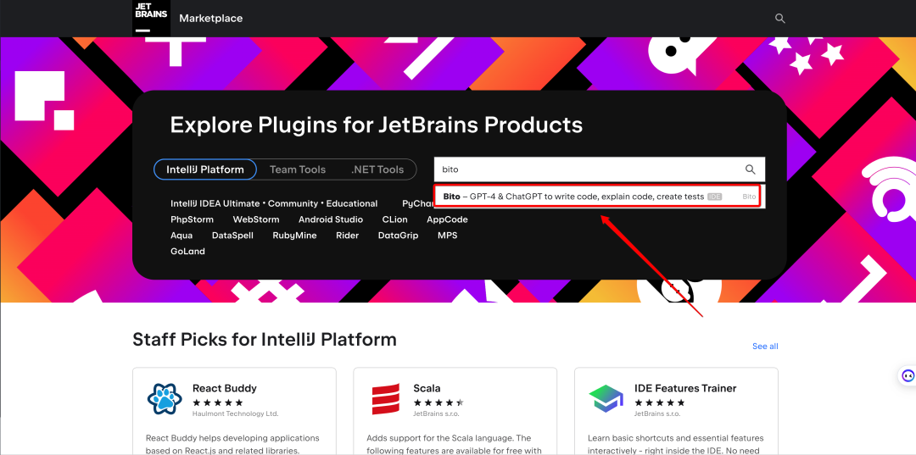Image resolution: width=916 pixels, height=455 pixels.
Task: Switch to the .NET Tools tab
Action: coord(377,169)
